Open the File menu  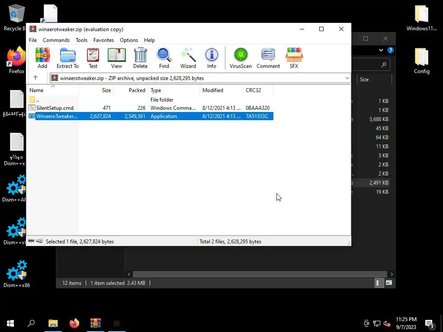[33, 40]
